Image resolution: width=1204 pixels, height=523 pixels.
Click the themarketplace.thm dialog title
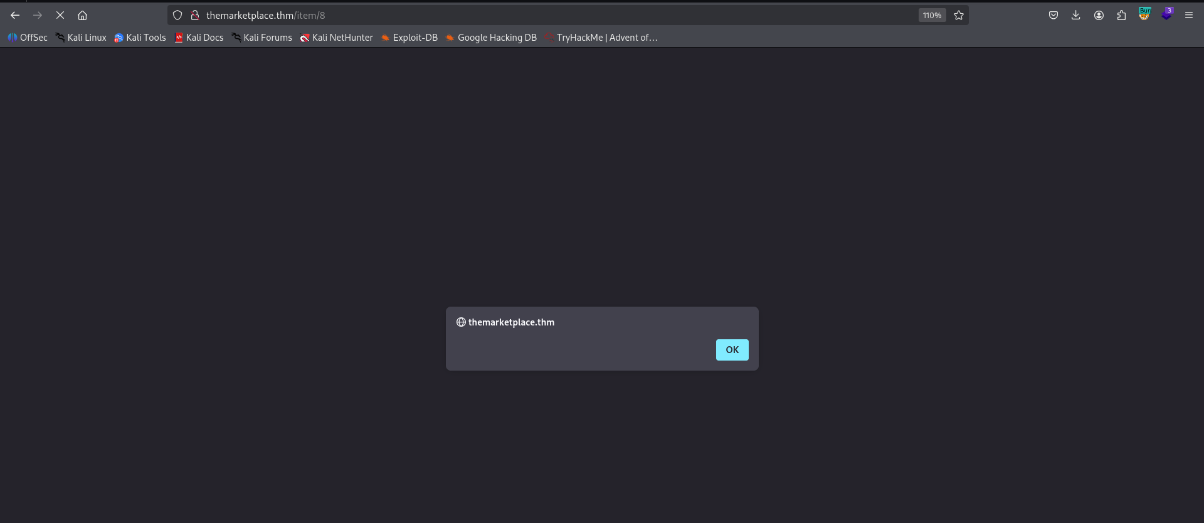[x=511, y=322]
